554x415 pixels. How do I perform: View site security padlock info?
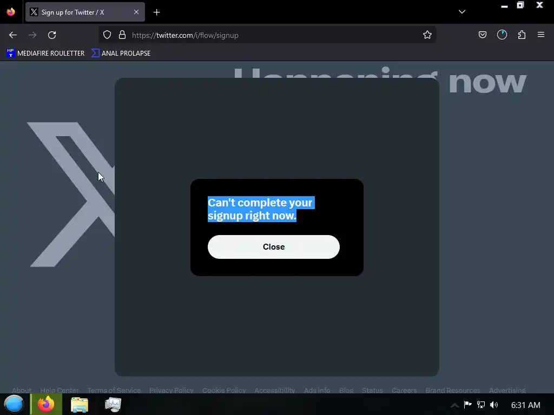tap(122, 35)
